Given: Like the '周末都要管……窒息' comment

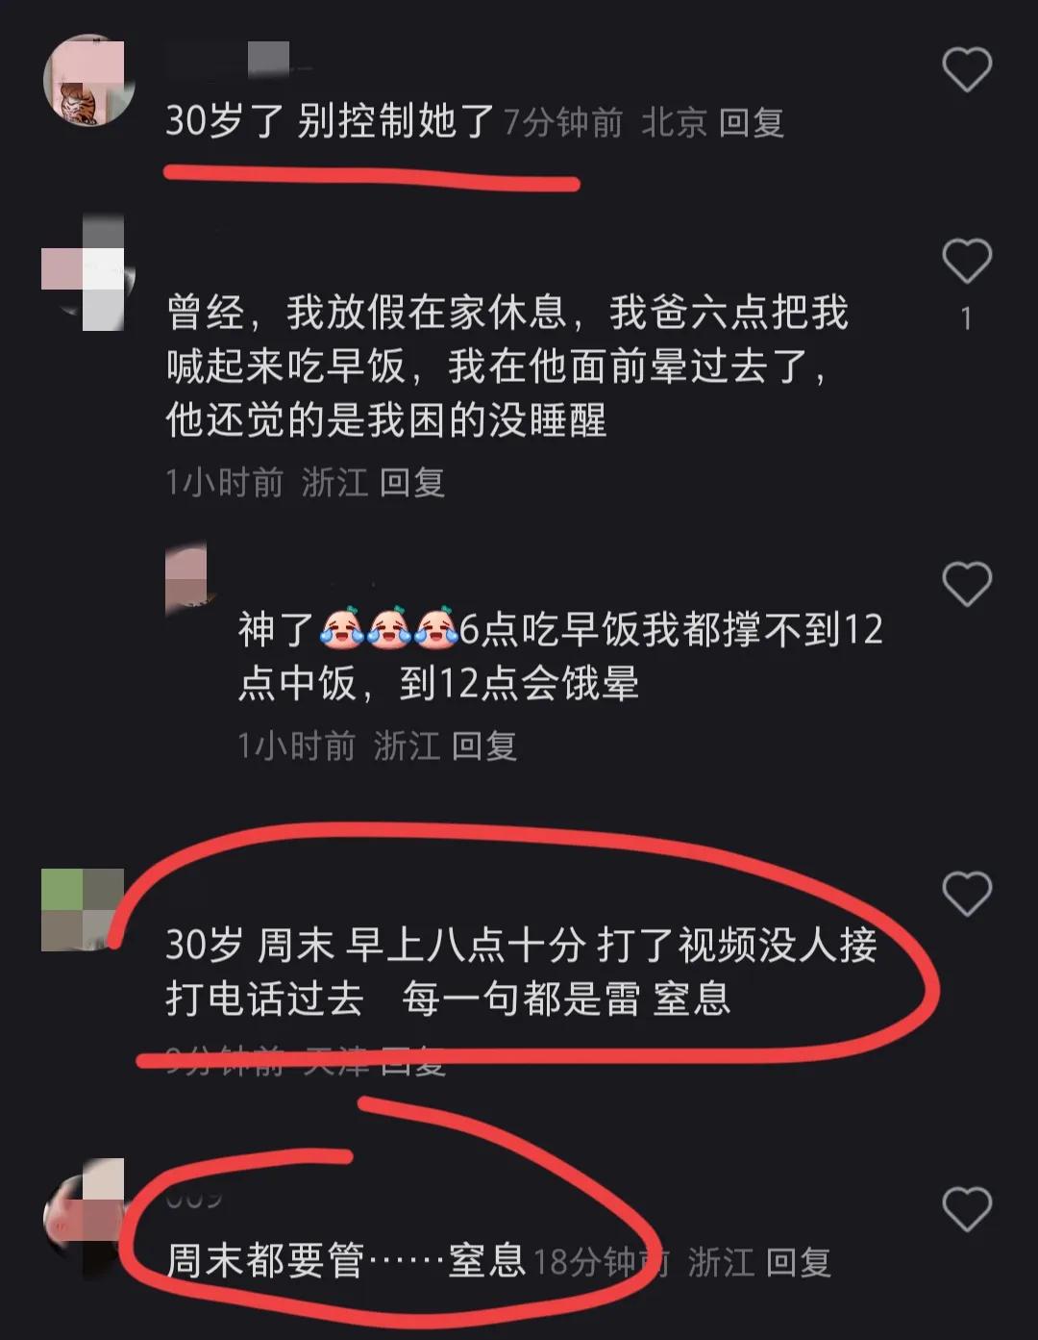Looking at the screenshot, I should point(966,1208).
